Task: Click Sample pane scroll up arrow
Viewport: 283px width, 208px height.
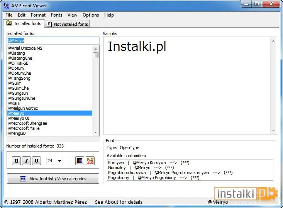Action: [273, 41]
